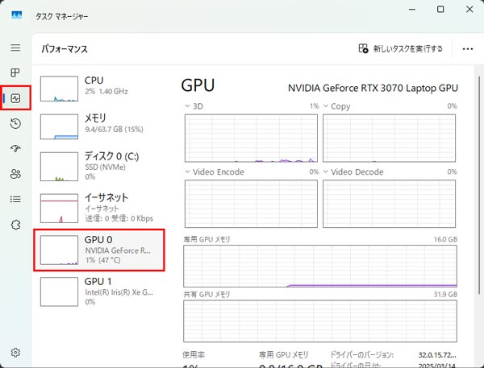This screenshot has height=368, width=484.
Task: View イーサネット network performance
Action: [x=100, y=207]
